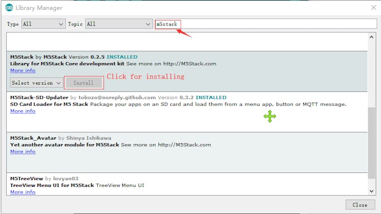Click 'SD Card Loader for M5 Stack' description

pyautogui.click(x=49, y=104)
